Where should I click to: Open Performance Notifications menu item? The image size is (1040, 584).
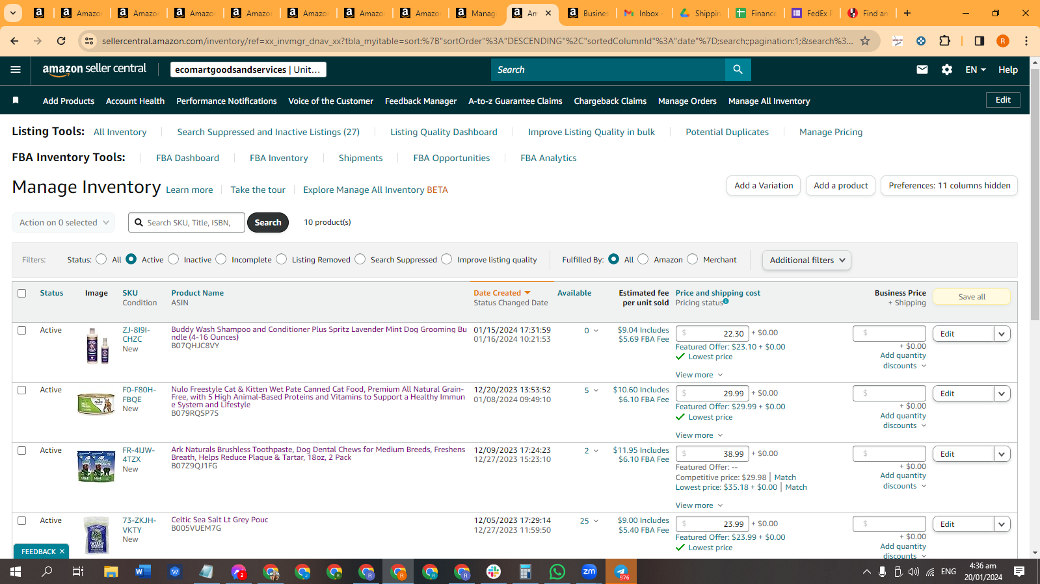[226, 101]
